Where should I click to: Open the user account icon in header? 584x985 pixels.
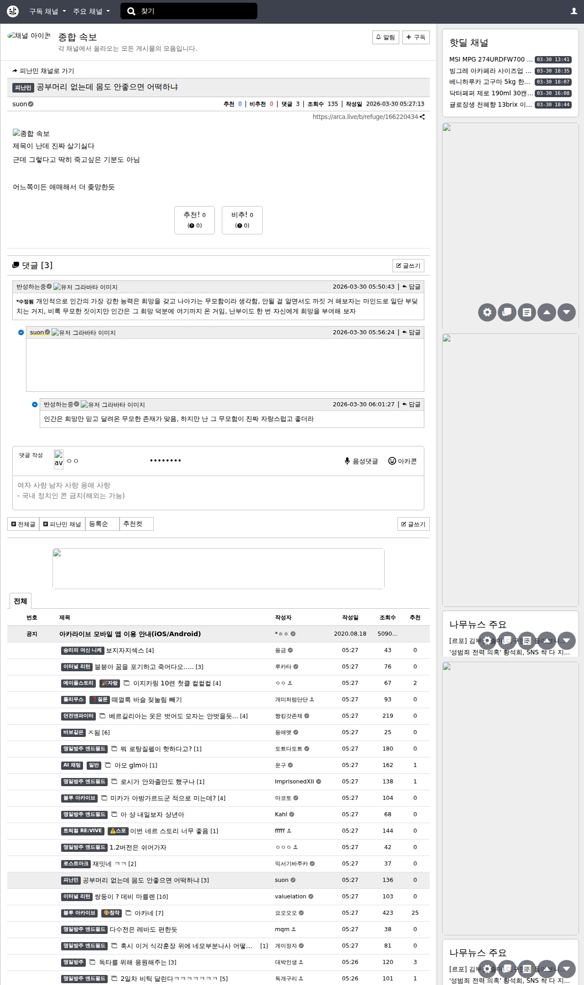point(574,11)
